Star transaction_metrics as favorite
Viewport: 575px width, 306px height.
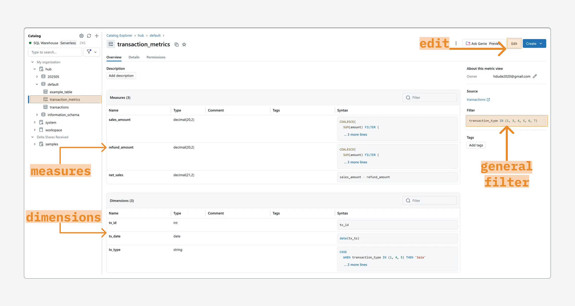pyautogui.click(x=184, y=45)
